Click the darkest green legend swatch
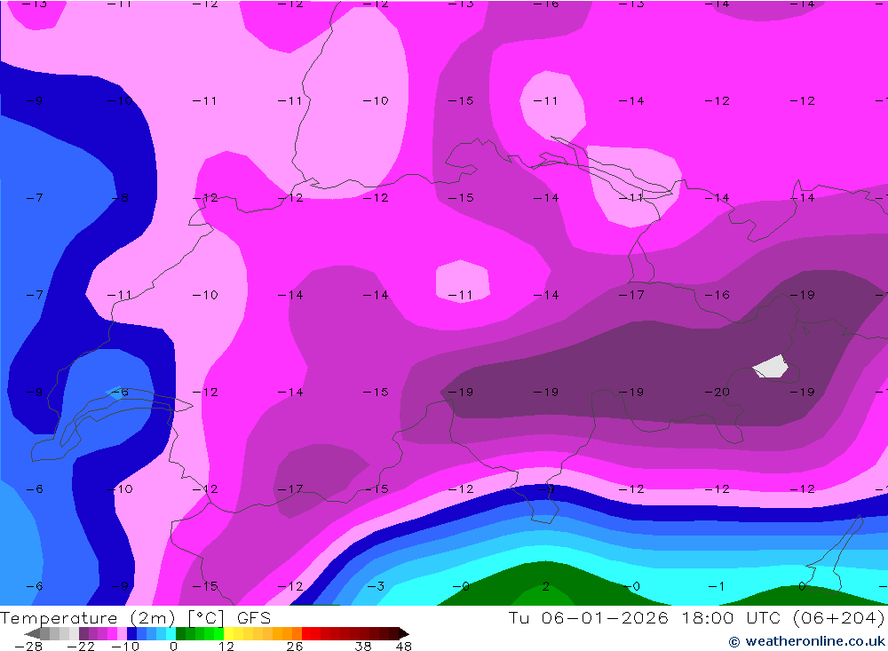The height and width of the screenshot is (651, 888). tap(180, 633)
